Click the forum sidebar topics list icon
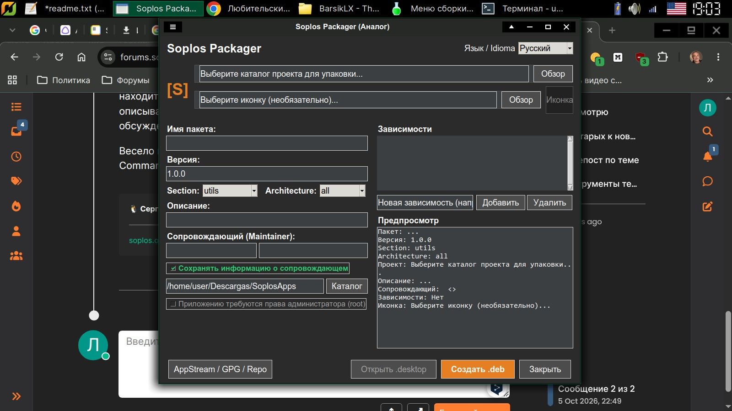Screen dimensions: 732x411 tap(16, 107)
